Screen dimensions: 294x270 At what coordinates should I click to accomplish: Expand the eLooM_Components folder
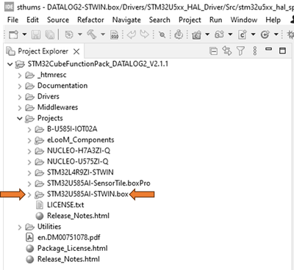click(x=29, y=140)
